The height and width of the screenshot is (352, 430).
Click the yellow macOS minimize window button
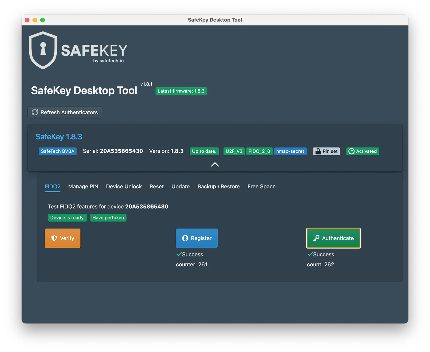pos(35,20)
